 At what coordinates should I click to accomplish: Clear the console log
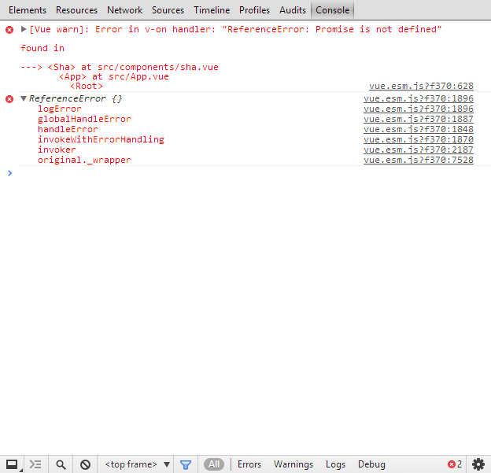(x=85, y=464)
